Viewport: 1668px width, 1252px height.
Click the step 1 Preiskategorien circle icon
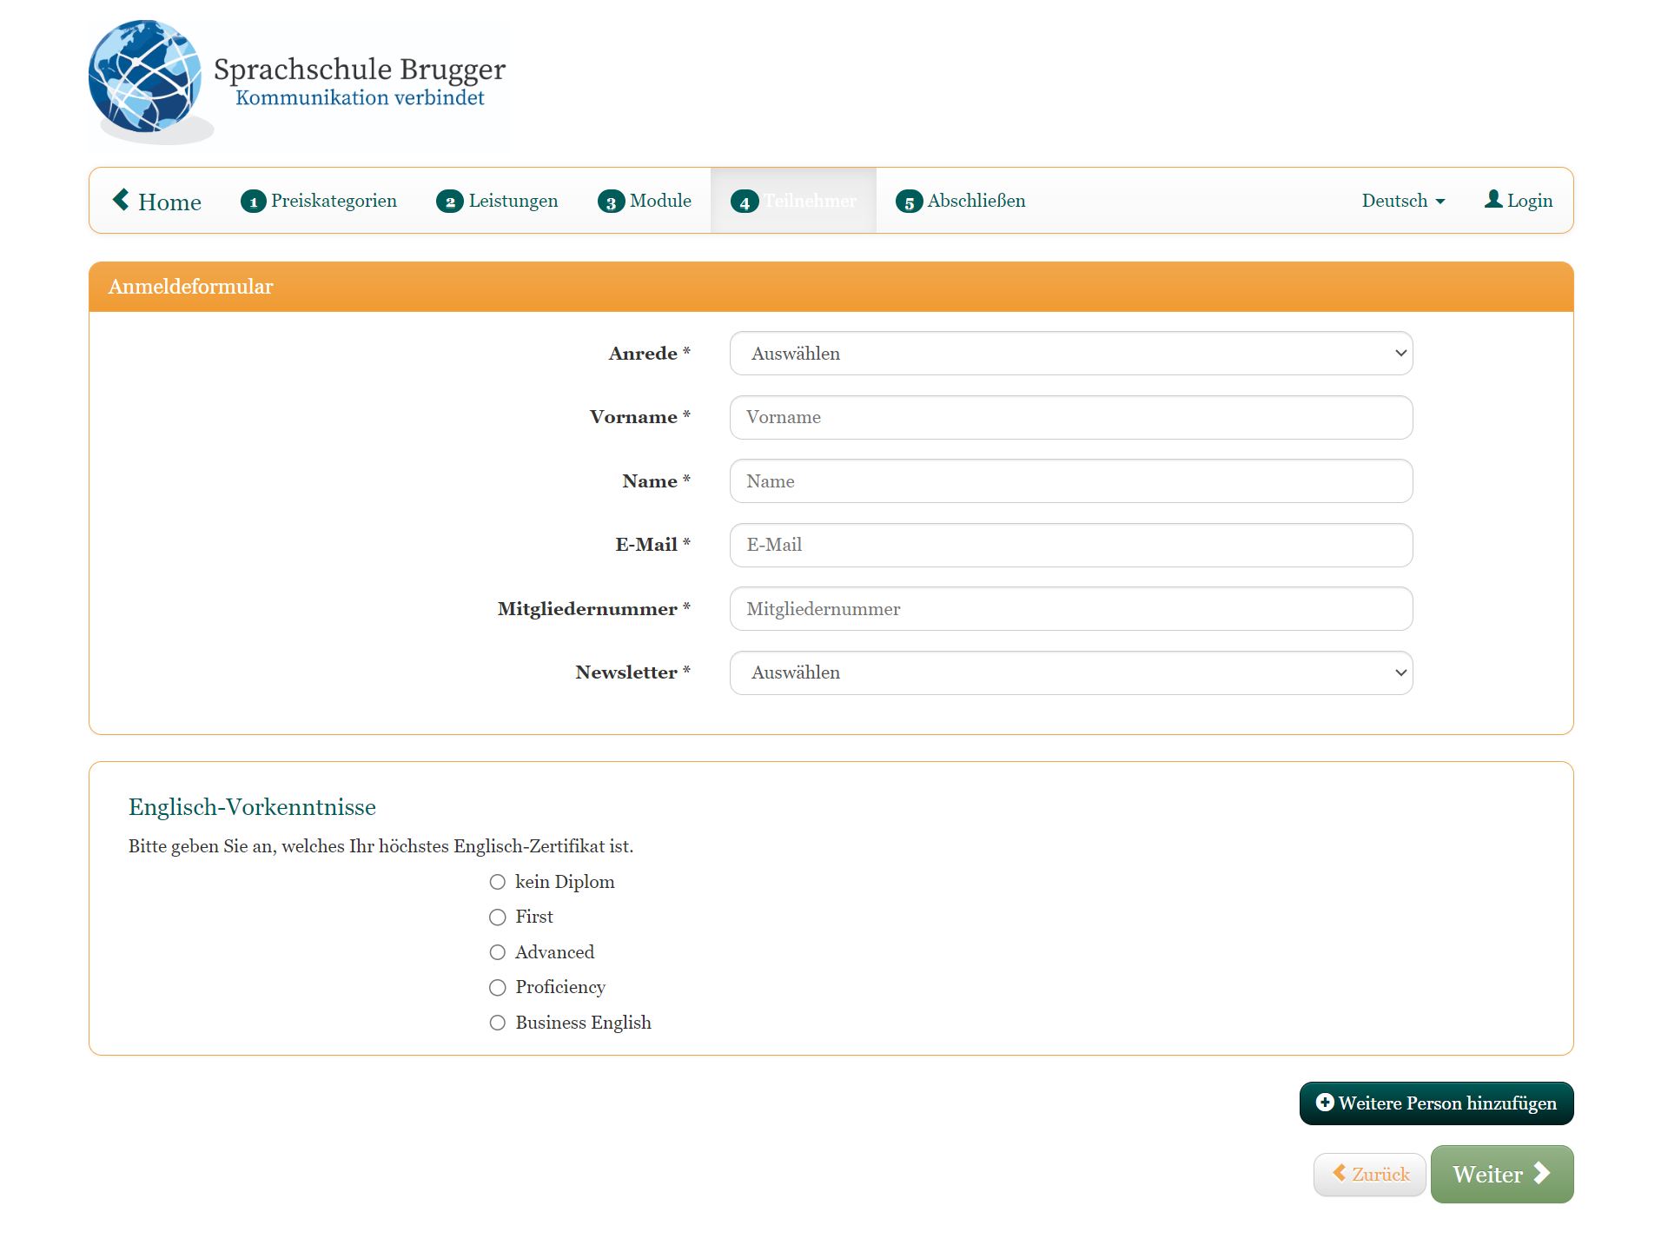(253, 201)
